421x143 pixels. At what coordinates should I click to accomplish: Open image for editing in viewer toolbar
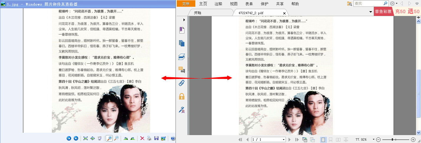click(163, 138)
